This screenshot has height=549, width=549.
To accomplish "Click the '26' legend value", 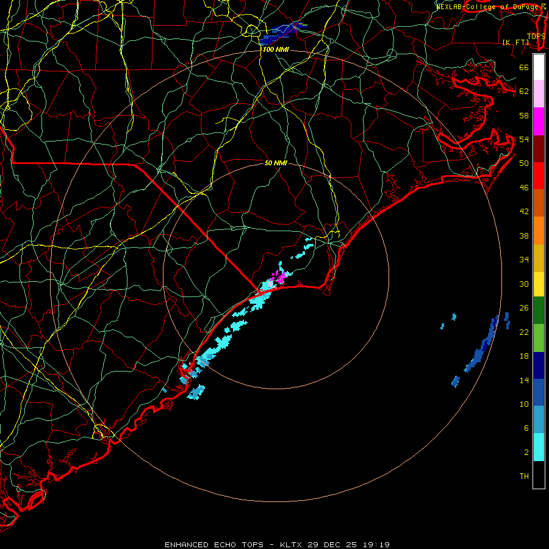I will pyautogui.click(x=524, y=308).
